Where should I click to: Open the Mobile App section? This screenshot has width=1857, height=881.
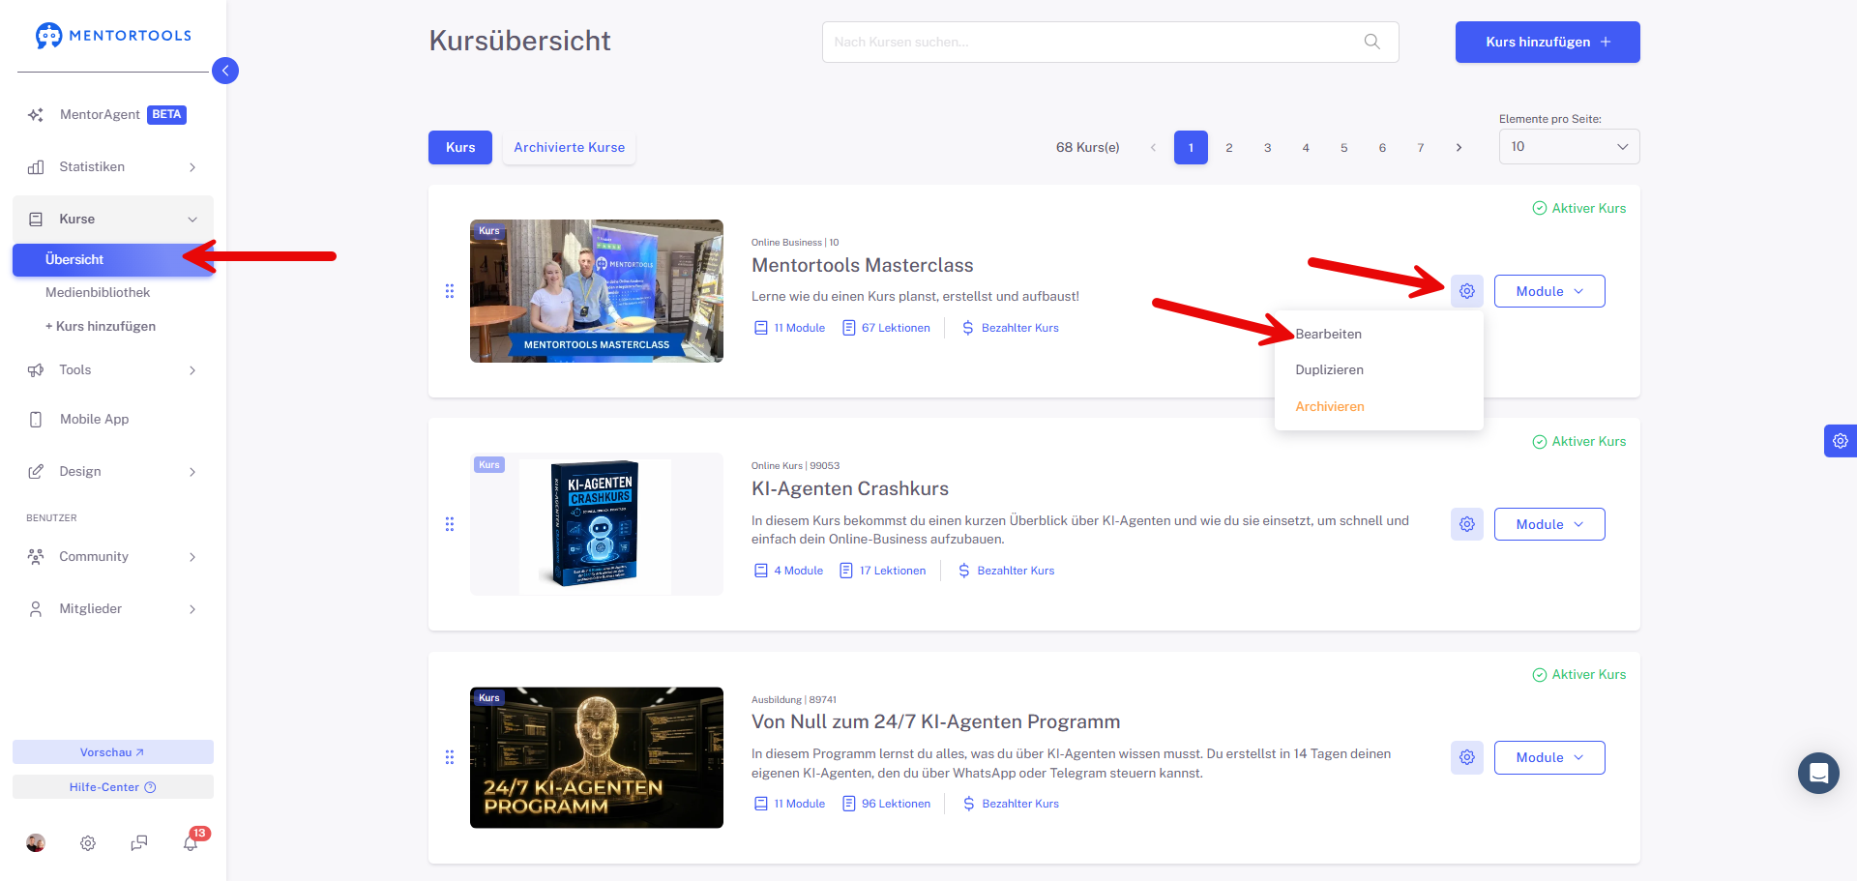click(x=113, y=419)
